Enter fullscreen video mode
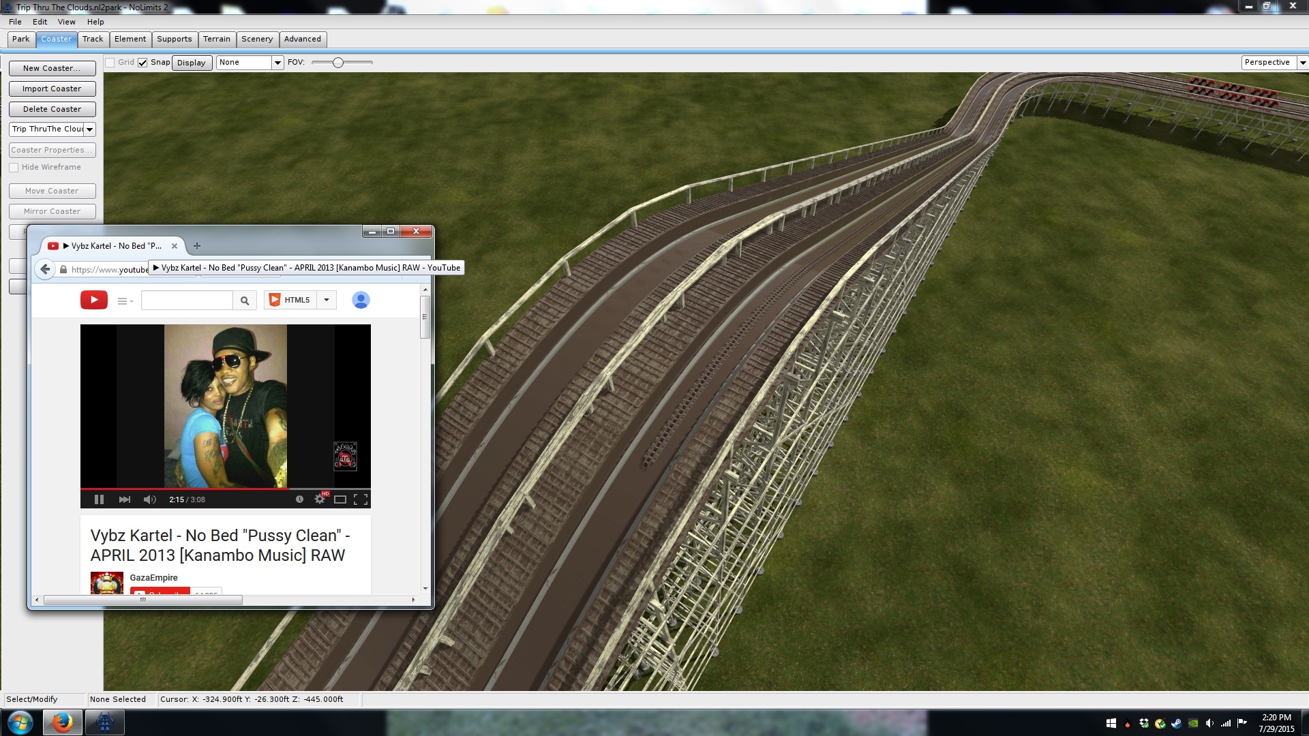 pos(361,500)
